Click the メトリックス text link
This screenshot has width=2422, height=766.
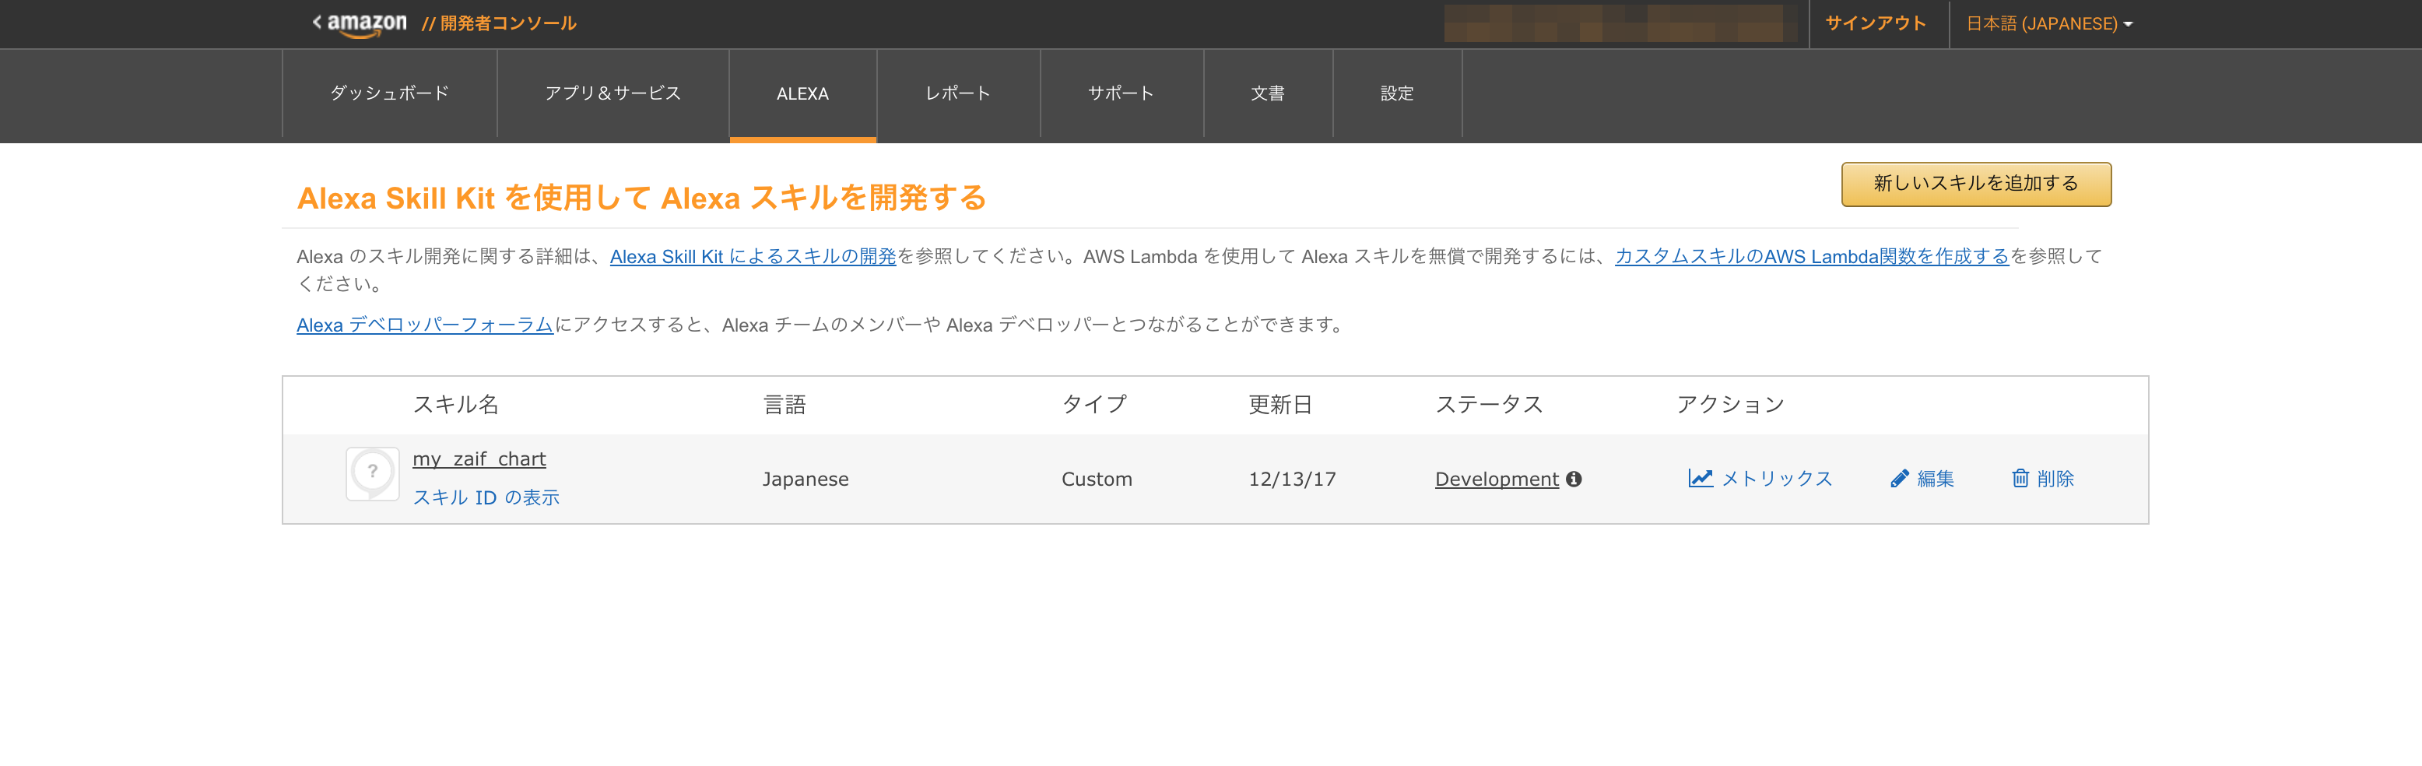pos(1777,480)
